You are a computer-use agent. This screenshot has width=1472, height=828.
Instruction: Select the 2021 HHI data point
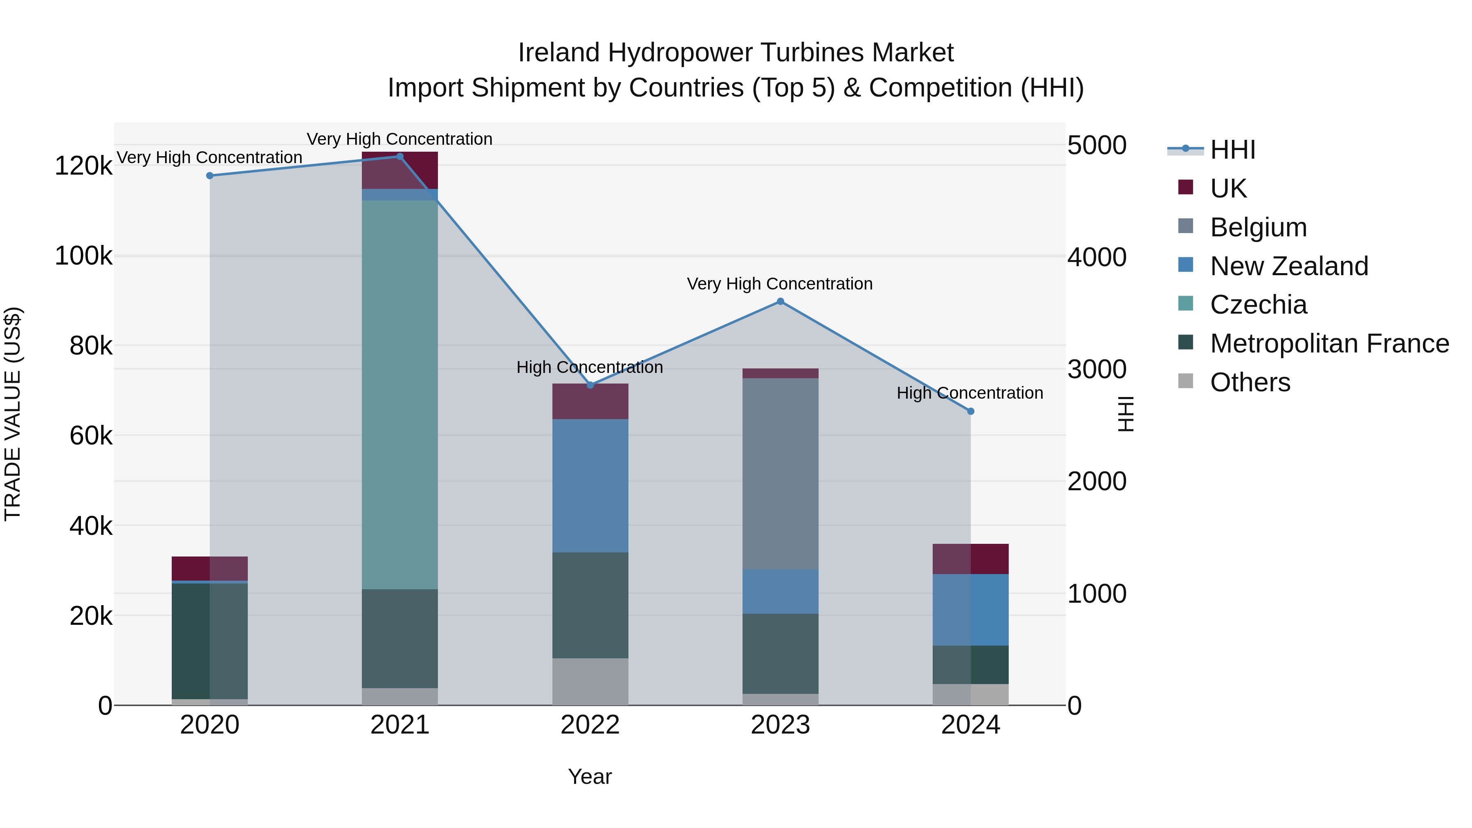400,157
